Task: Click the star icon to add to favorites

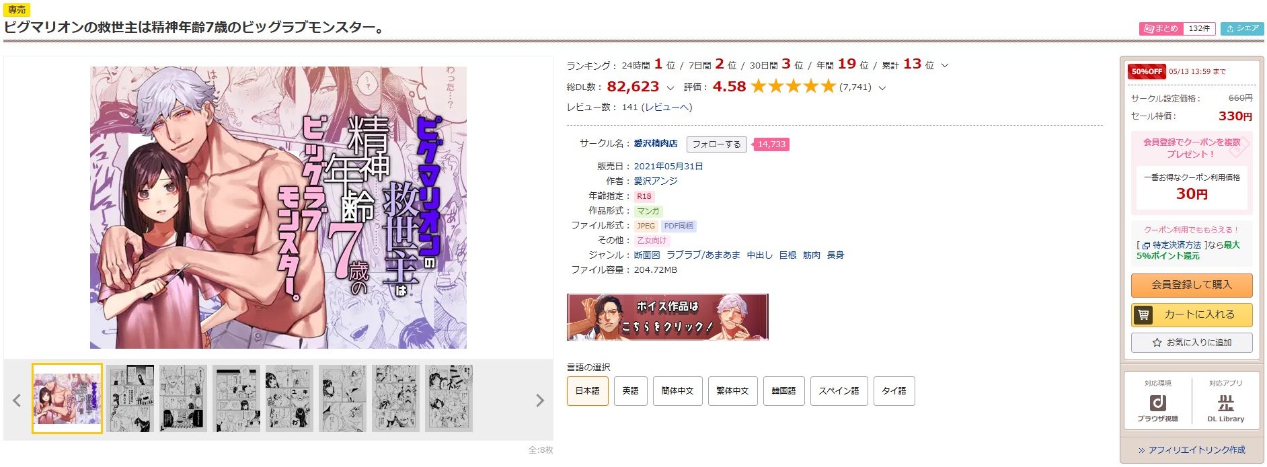Action: [1157, 343]
